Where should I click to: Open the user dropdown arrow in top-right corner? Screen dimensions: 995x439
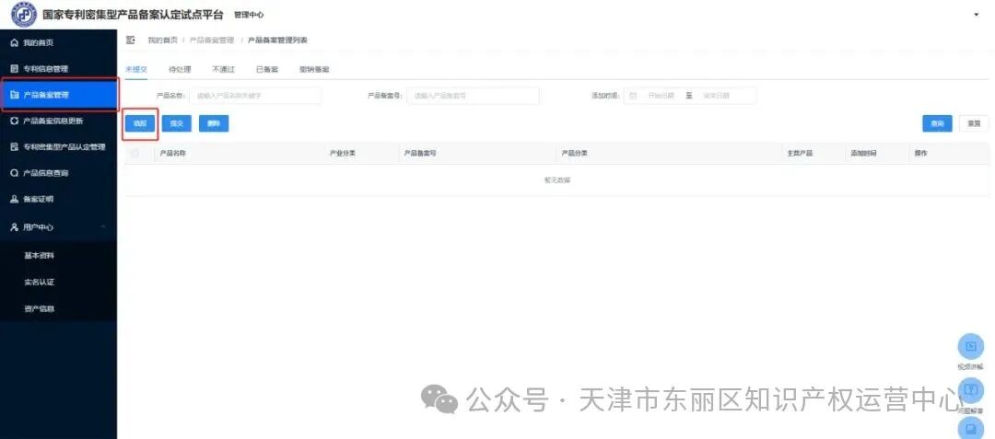coord(976,15)
